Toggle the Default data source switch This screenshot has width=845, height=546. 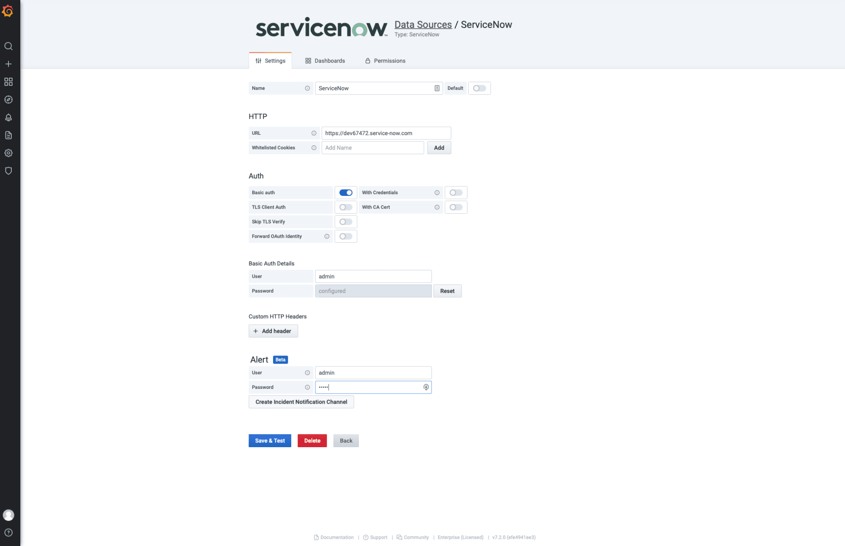click(x=479, y=88)
